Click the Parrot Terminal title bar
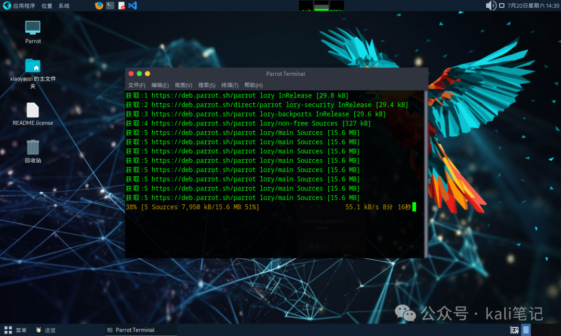 pyautogui.click(x=286, y=74)
